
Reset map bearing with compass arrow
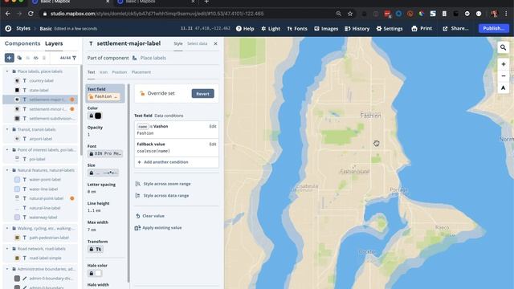point(504,88)
